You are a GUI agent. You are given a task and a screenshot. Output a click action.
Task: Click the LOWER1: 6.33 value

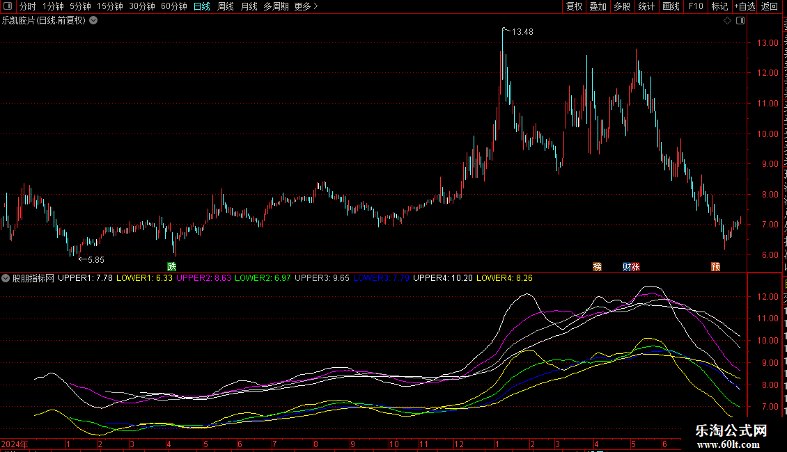145,278
